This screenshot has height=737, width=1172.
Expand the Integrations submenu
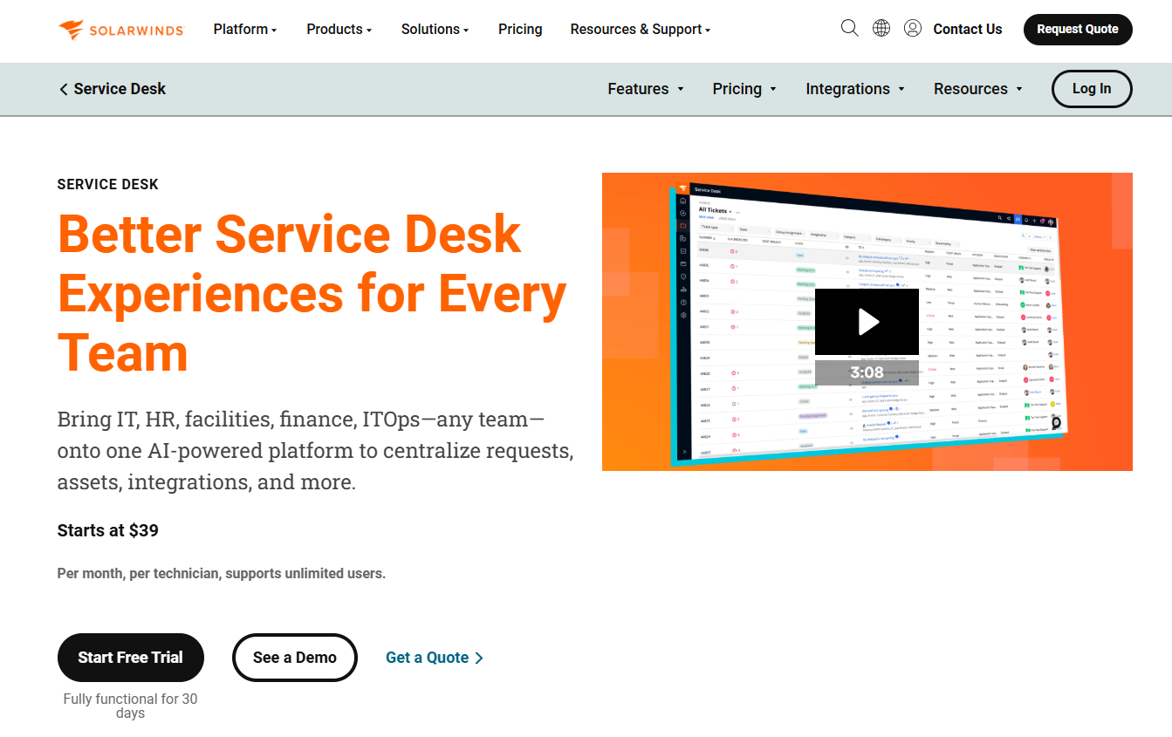pos(855,89)
